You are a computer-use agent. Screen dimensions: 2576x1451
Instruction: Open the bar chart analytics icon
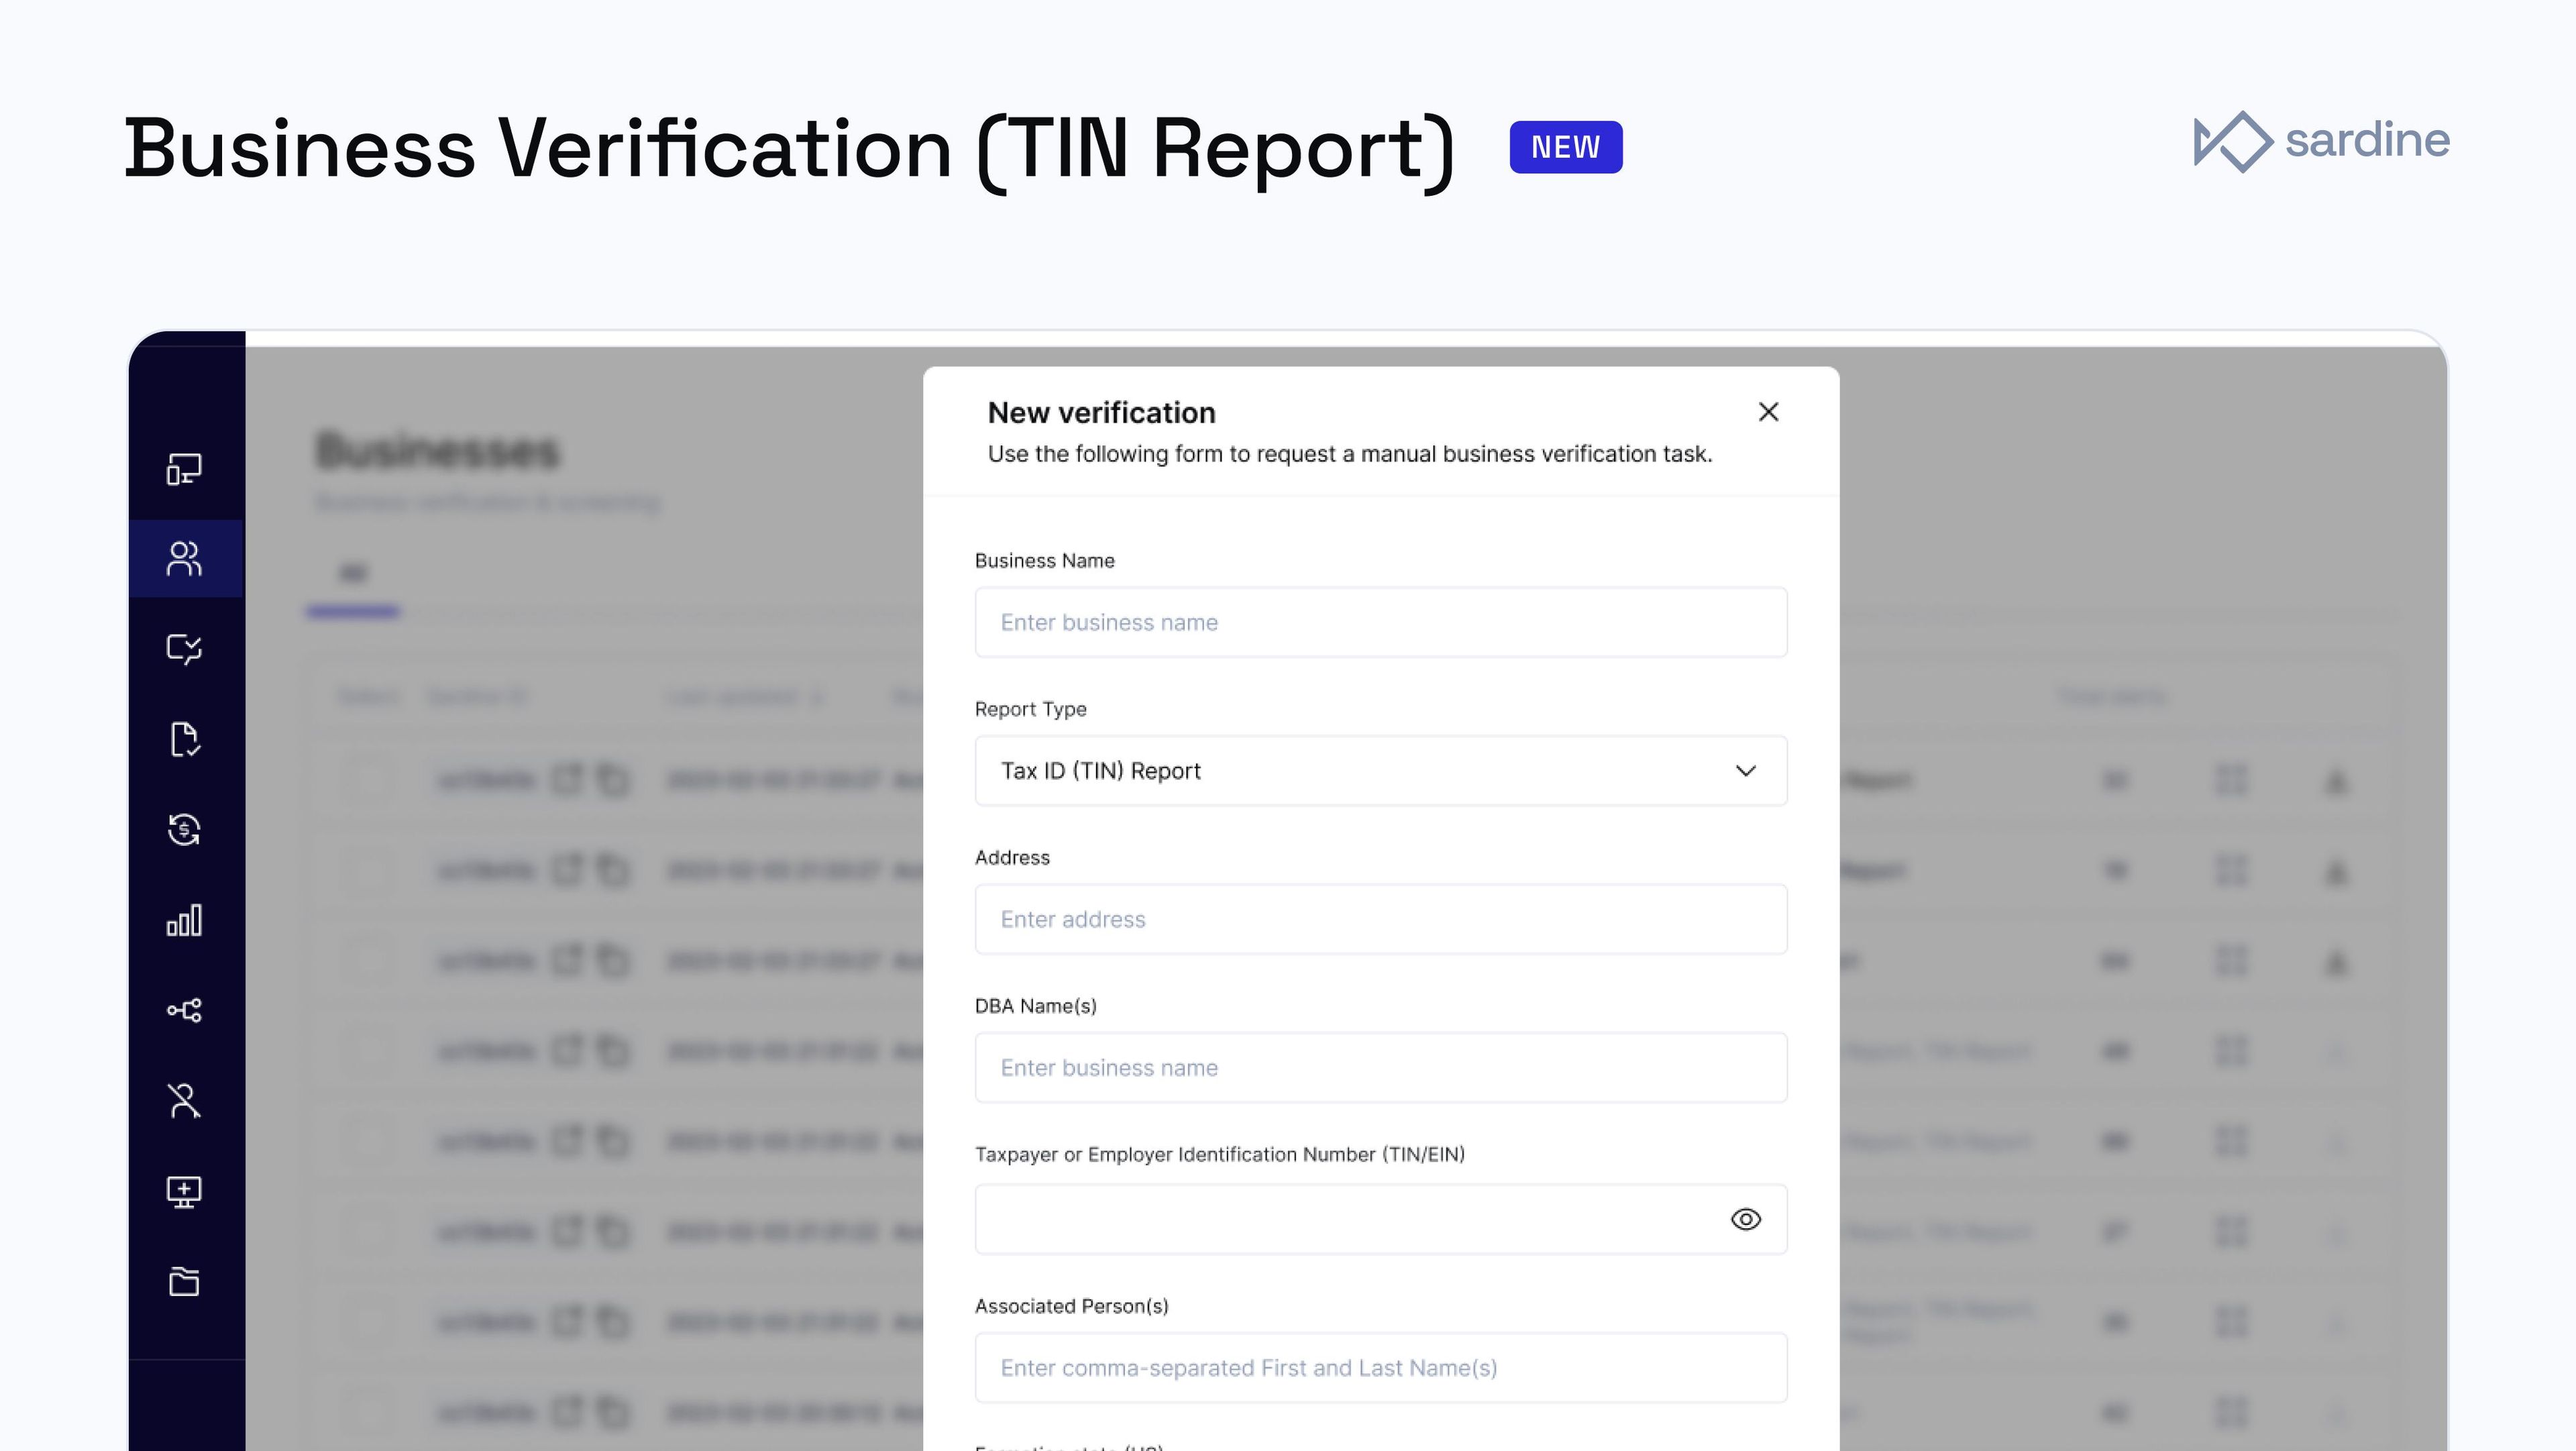184,920
